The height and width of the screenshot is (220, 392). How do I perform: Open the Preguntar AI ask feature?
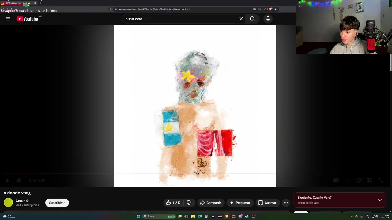tap(240, 203)
